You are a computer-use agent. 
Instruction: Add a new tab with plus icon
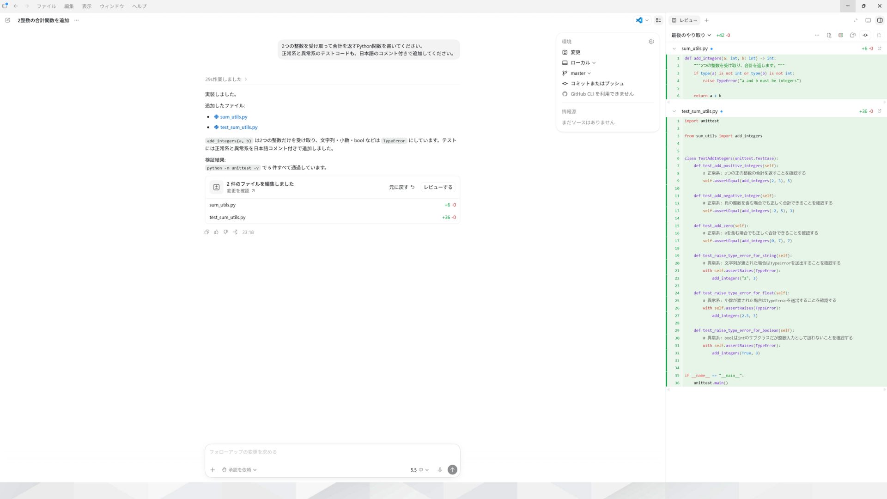tap(706, 20)
